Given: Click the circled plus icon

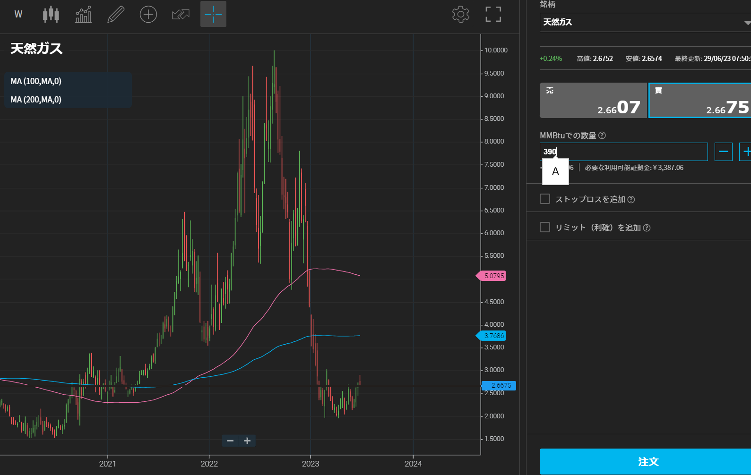Looking at the screenshot, I should 148,14.
